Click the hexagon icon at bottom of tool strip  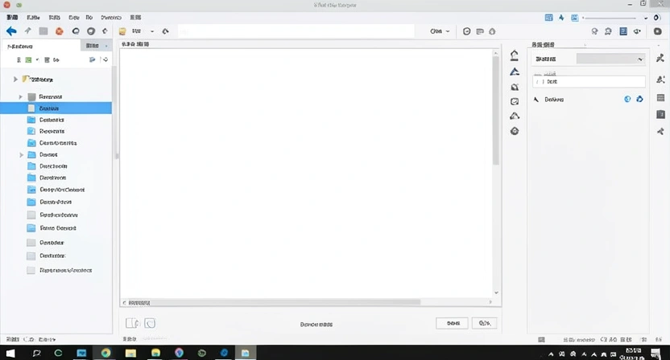click(x=515, y=131)
